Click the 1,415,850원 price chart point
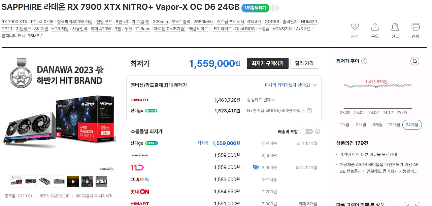This screenshot has height=206, width=432. click(376, 87)
